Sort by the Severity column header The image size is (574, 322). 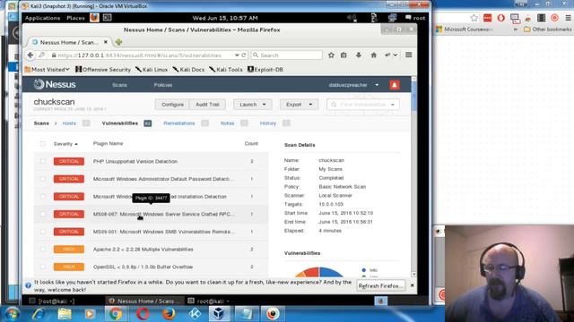65,144
